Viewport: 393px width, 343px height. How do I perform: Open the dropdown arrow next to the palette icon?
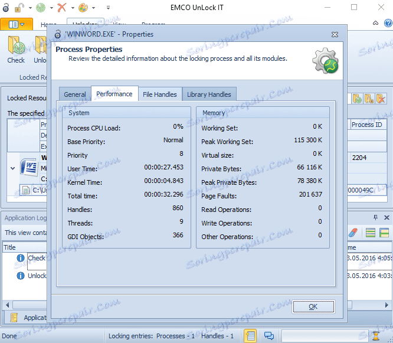click(93, 8)
